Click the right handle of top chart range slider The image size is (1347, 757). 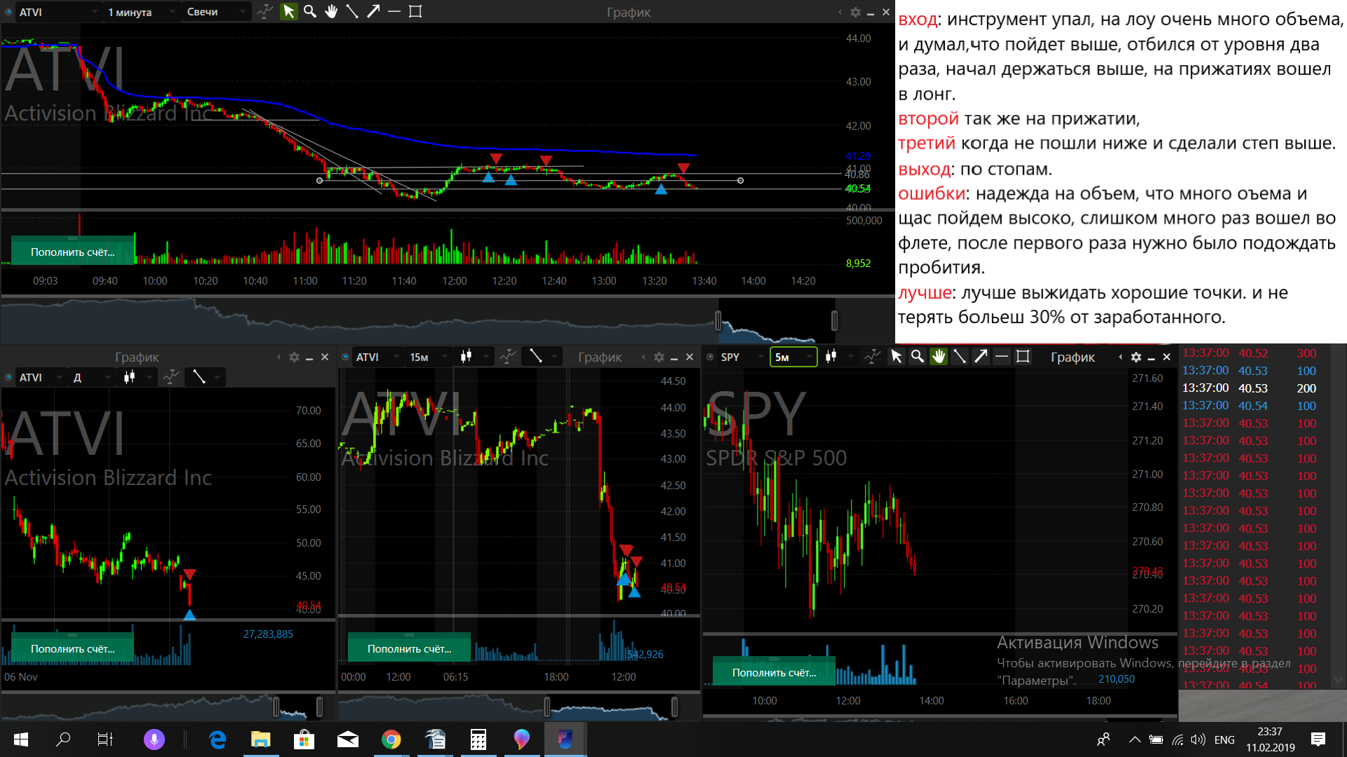(834, 320)
